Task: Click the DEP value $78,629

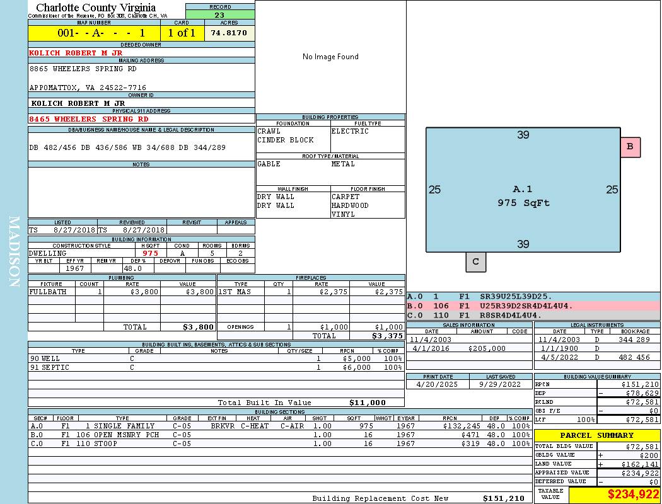Action: point(642,394)
